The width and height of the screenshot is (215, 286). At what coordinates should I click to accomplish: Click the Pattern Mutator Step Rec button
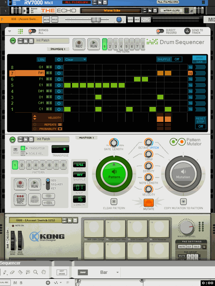click(20, 199)
